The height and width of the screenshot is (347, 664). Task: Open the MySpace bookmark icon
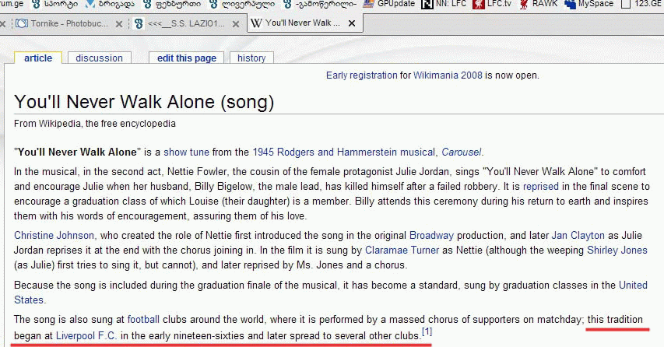tap(571, 4)
